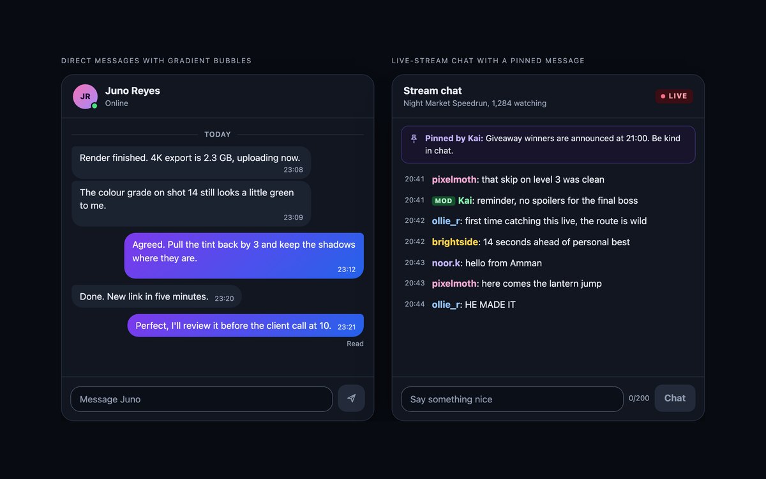Click pixelmoth username on level 3 skip message
766x479 pixels.
pos(454,179)
